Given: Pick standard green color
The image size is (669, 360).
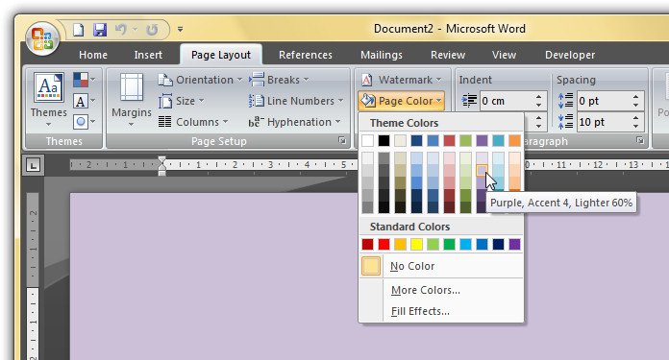Looking at the screenshot, I should click(x=449, y=244).
